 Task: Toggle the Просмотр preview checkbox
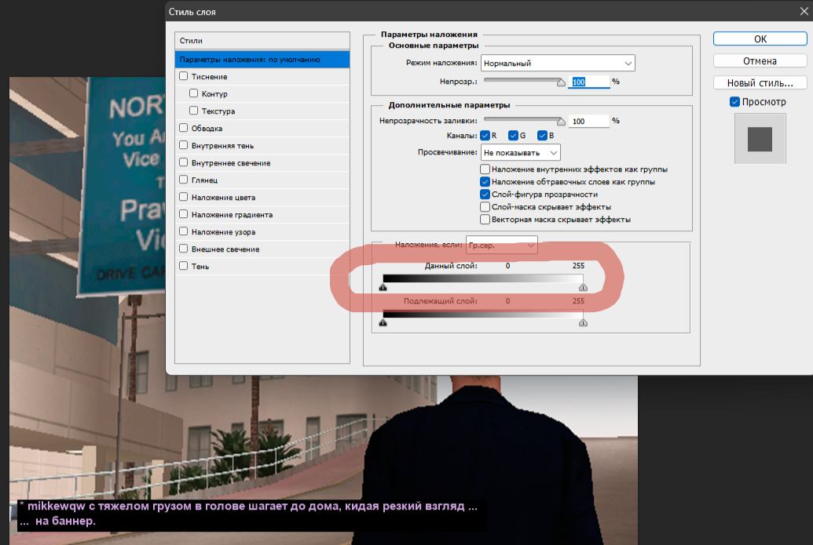tap(734, 102)
